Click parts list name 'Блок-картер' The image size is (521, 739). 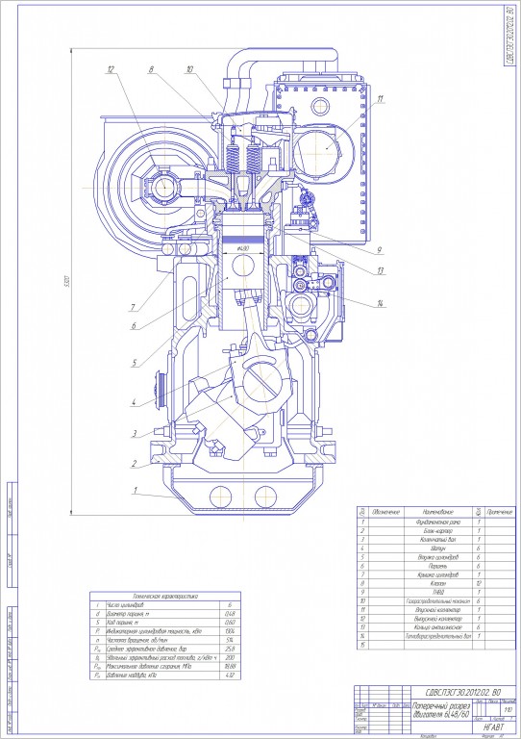pyautogui.click(x=438, y=531)
